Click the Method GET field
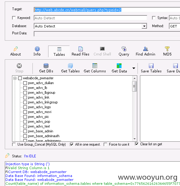 pyautogui.click(x=175, y=26)
